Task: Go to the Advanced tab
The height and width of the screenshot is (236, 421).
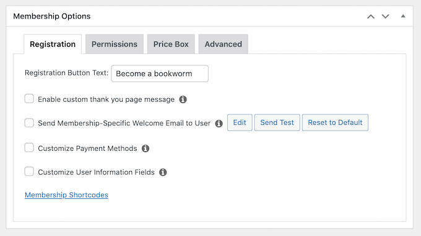Action: click(224, 44)
